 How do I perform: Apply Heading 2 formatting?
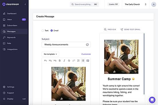pyautogui.click(x=50, y=60)
